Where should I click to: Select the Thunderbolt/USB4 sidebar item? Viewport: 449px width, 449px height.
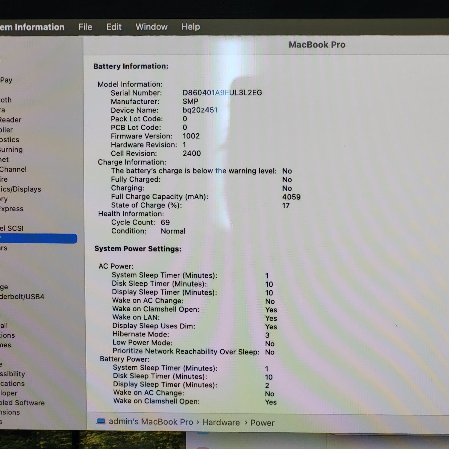pos(22,297)
